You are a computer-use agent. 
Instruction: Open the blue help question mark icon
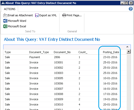[131, 9]
